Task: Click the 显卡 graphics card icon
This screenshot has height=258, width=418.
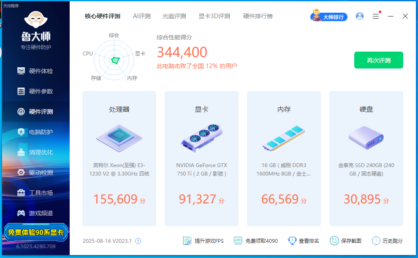Action: click(x=201, y=138)
